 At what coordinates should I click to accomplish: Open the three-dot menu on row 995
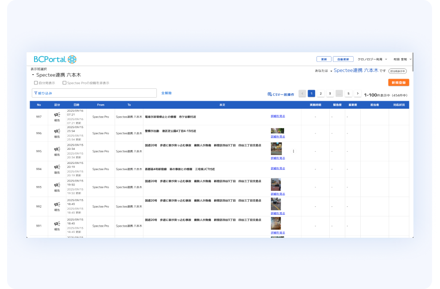click(293, 151)
